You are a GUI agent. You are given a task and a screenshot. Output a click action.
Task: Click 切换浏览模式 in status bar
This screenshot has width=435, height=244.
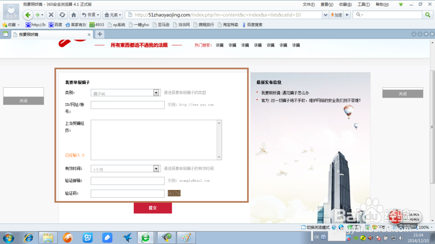point(315,228)
